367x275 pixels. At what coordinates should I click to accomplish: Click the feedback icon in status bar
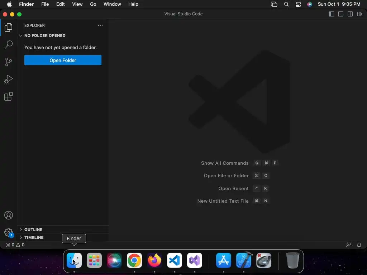pos(348,245)
